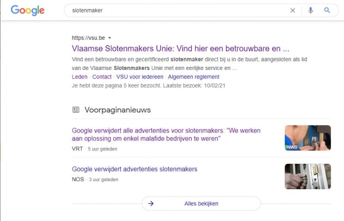Viewport: 344px width, 221px height.
Task: Open Vlaamse Slotenmakers Unie result title
Action: [x=180, y=48]
